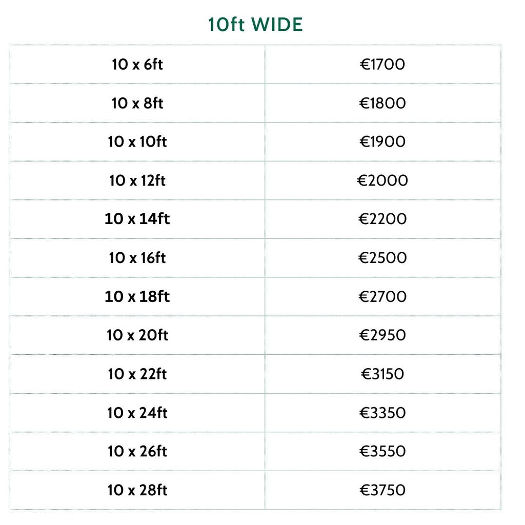Viewport: 525px width, 525px height.
Task: Click the €1700 price cell
Action: [382, 65]
